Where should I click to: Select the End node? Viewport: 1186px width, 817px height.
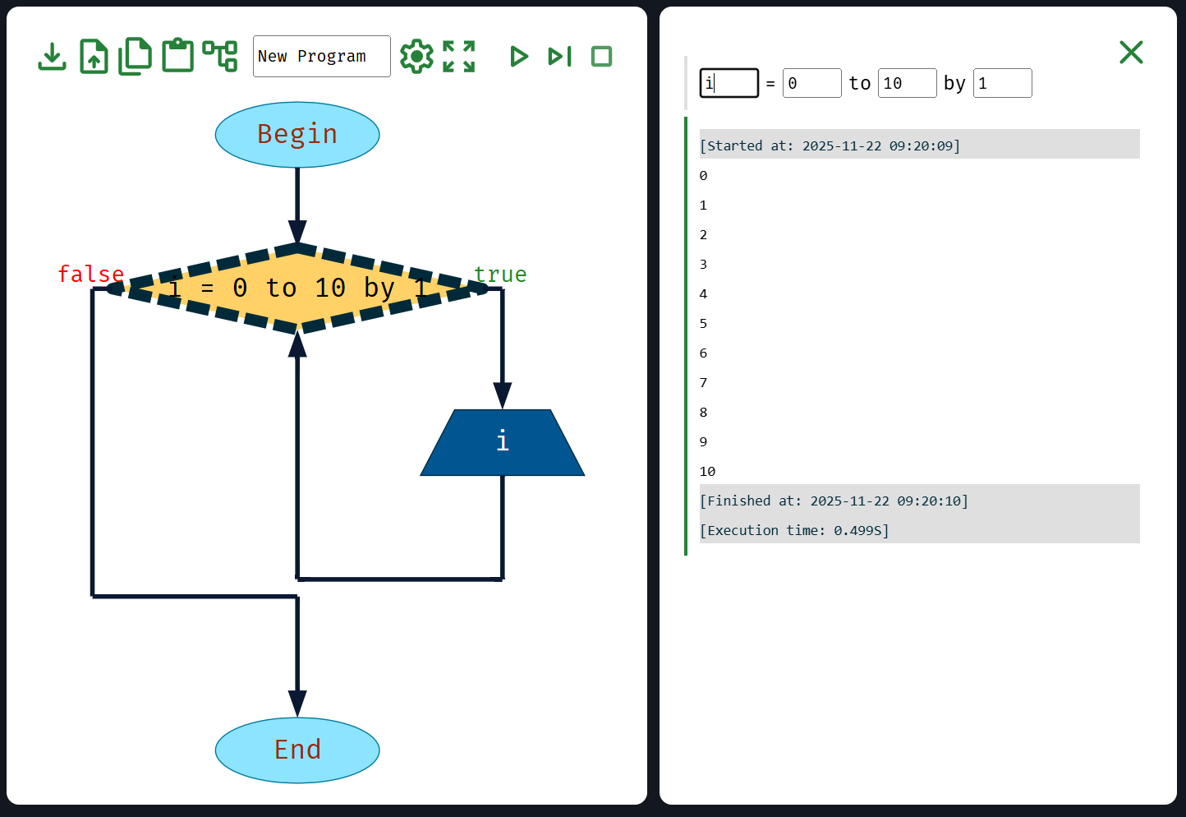(x=297, y=750)
